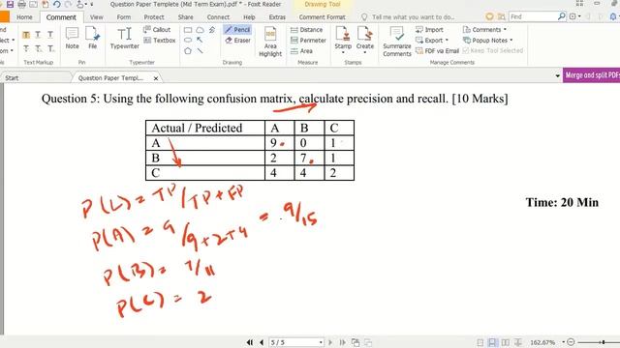620x348 pixels.
Task: Click the Print icon in quick access toolbar
Action: click(x=21, y=4)
